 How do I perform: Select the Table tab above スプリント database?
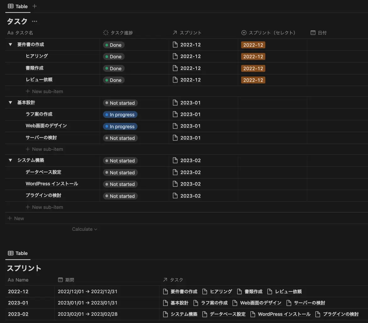pyautogui.click(x=18, y=253)
